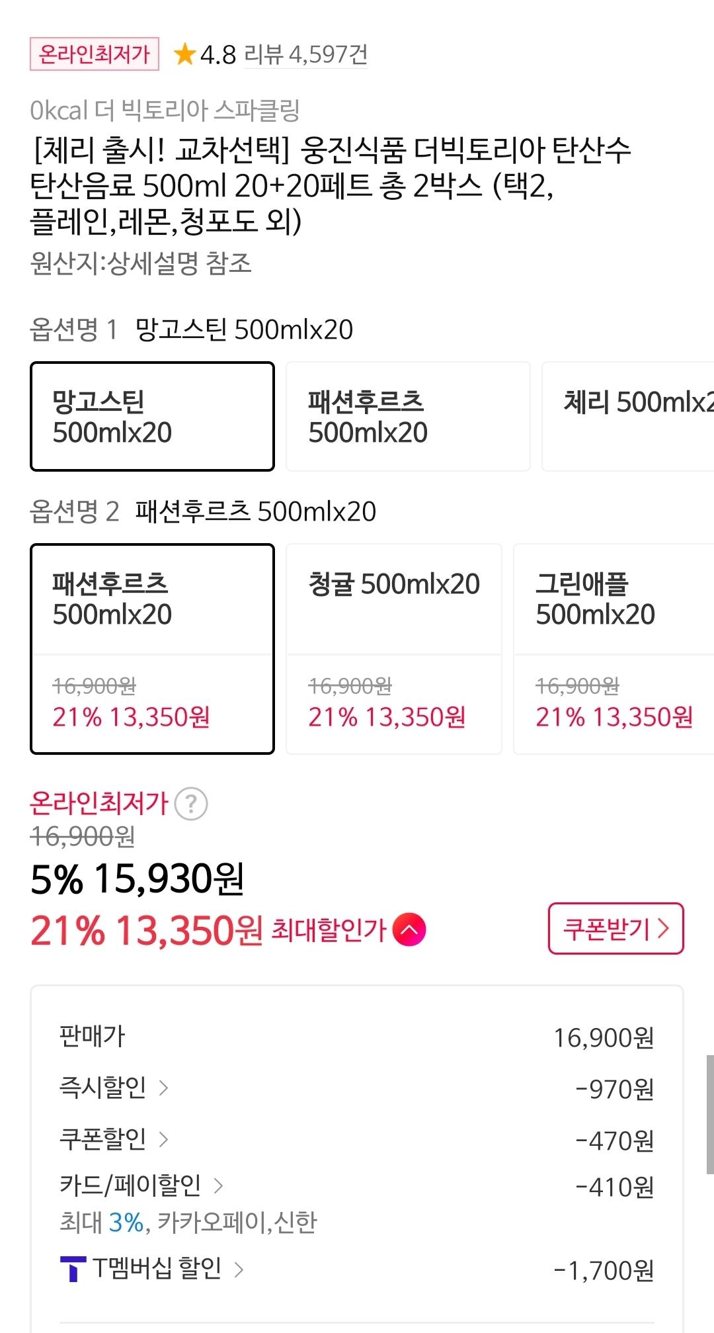Open the 리뷰 4,597건 reviews link
This screenshot has width=714, height=1333.
coord(305,54)
